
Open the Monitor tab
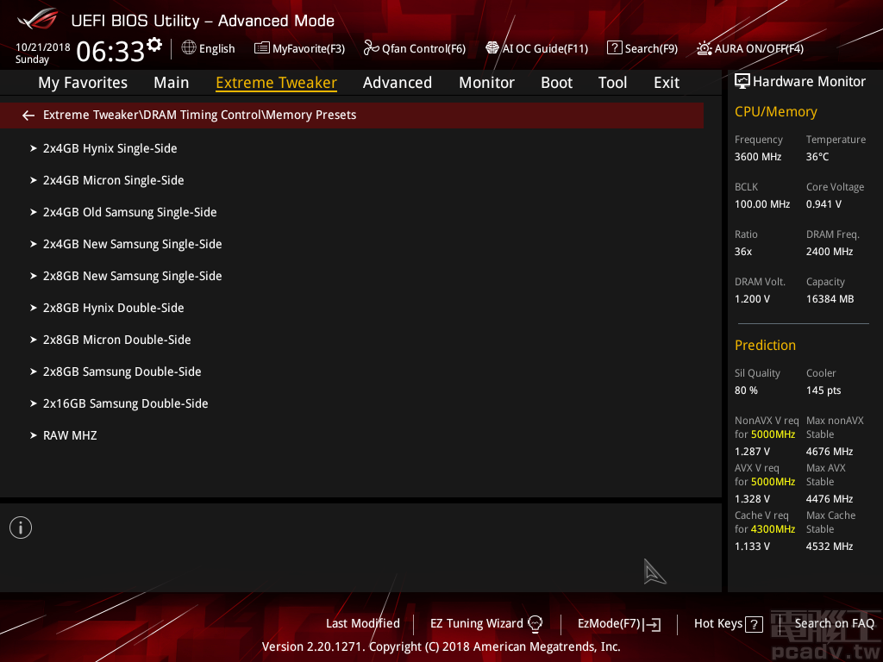coord(486,83)
